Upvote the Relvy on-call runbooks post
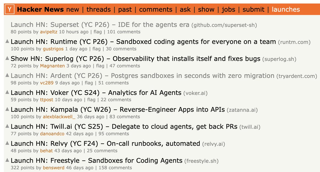The image size is (320, 172). 7,143
